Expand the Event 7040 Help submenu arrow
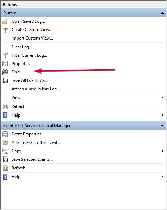This screenshot has height=210, width=167. point(162,176)
